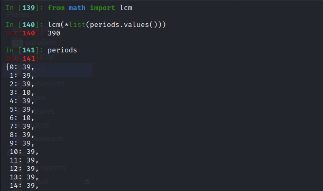The height and width of the screenshot is (191, 323).
Task: Click the 390 output value
Action: click(x=54, y=33)
